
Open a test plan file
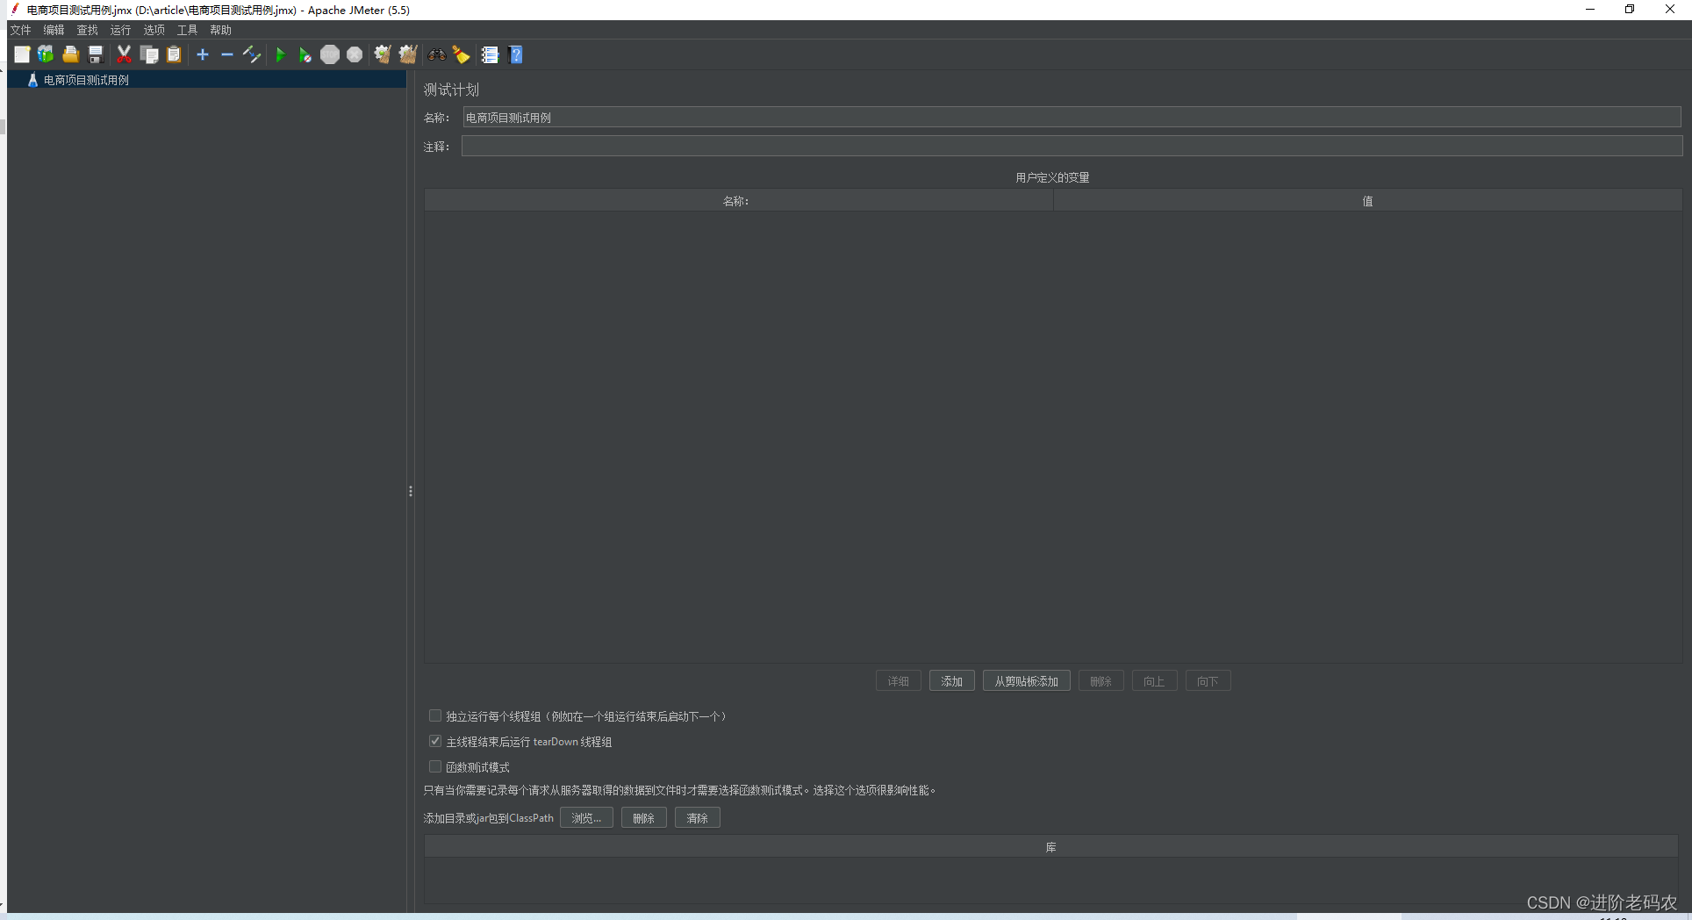[x=71, y=54]
